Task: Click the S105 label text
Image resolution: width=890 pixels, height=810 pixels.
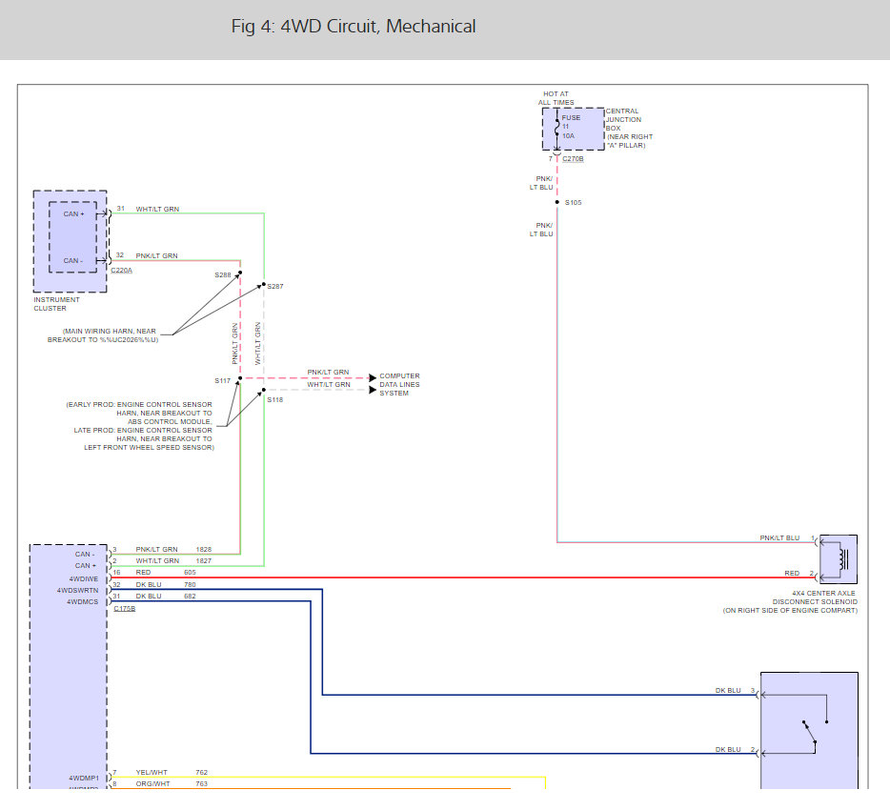Action: [x=574, y=203]
